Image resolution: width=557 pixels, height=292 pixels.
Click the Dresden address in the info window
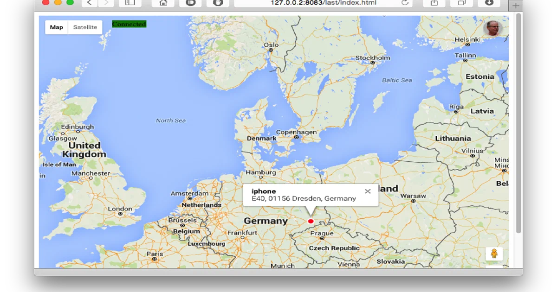(304, 198)
